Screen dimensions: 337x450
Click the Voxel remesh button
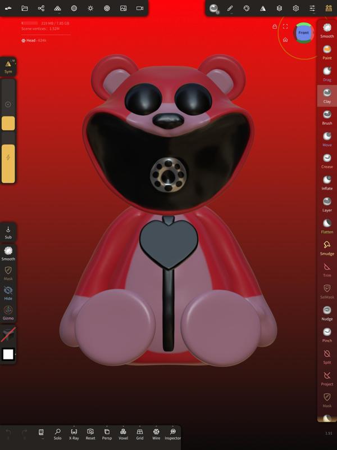[123, 434]
